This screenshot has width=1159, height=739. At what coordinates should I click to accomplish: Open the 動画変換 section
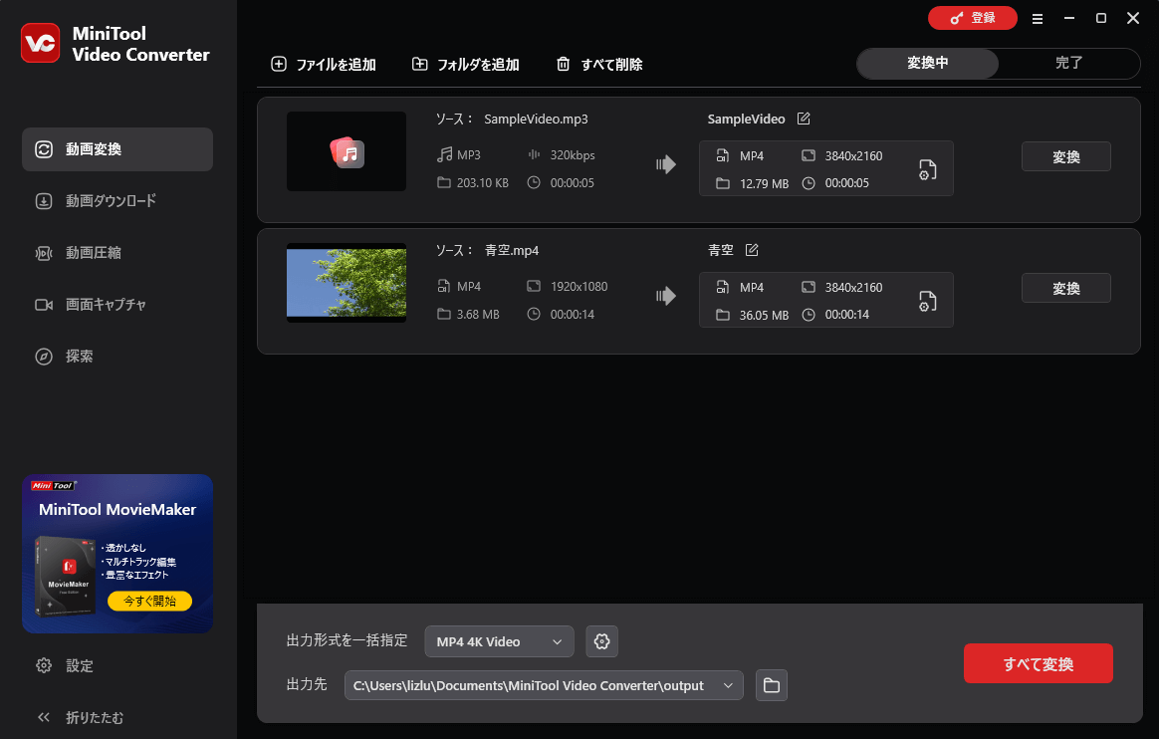117,149
